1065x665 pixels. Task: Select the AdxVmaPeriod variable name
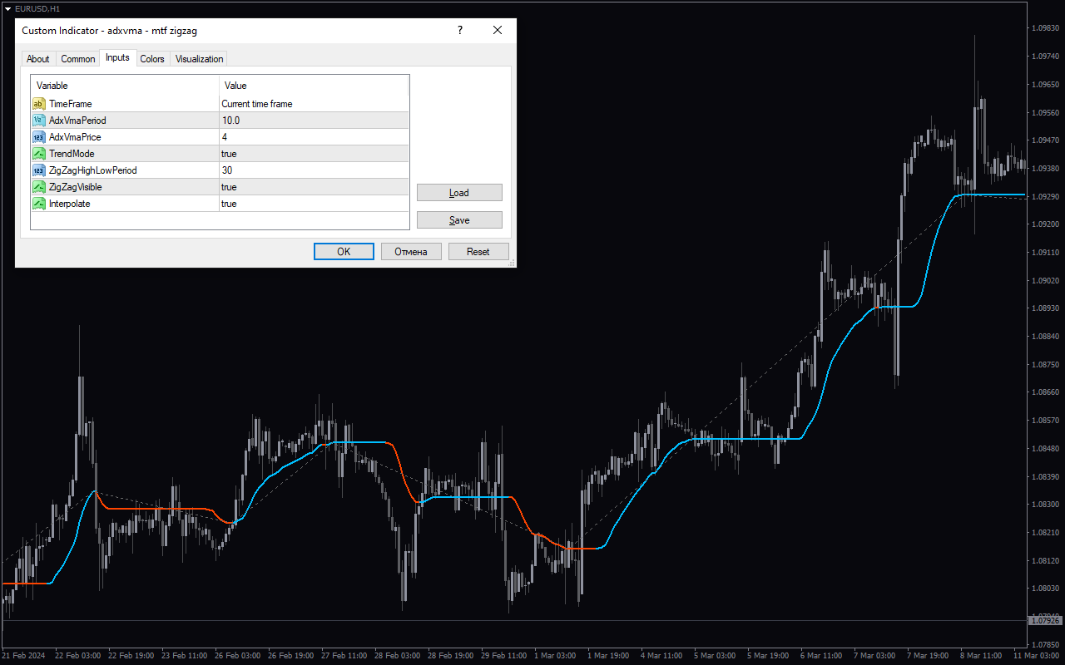(x=77, y=121)
